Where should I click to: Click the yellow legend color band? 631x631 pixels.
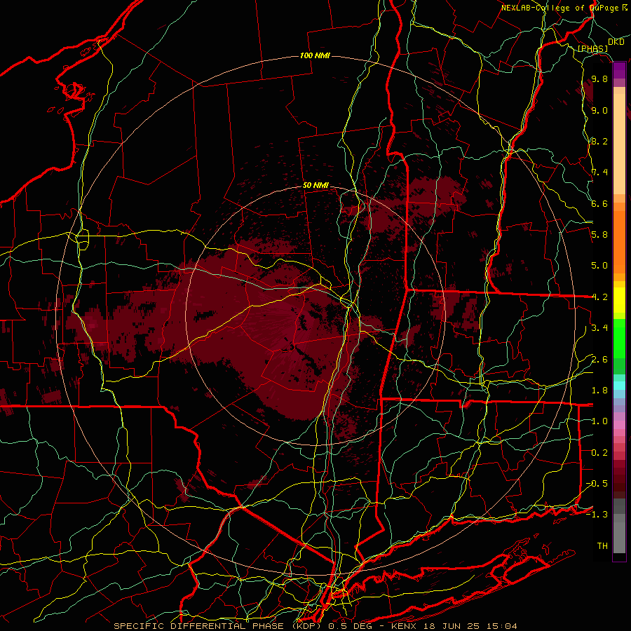619,300
